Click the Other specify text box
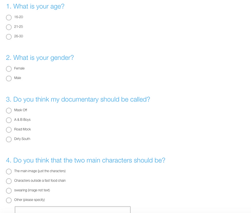 tap(72, 210)
